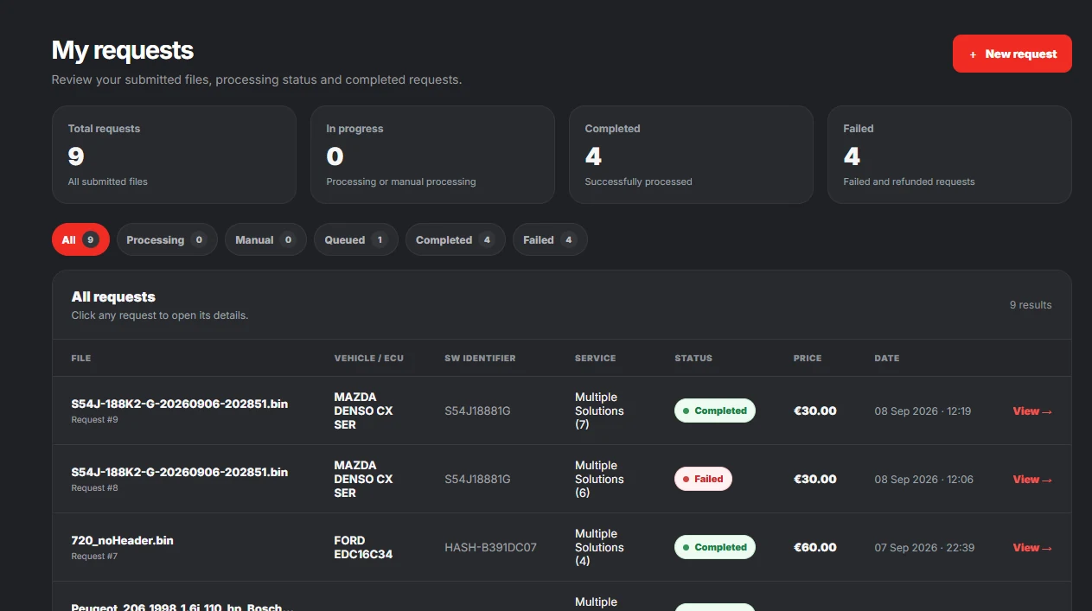Click MAZDA DENSO CX SER in Request #8 row
Screen dimensions: 1092x611
click(363, 479)
